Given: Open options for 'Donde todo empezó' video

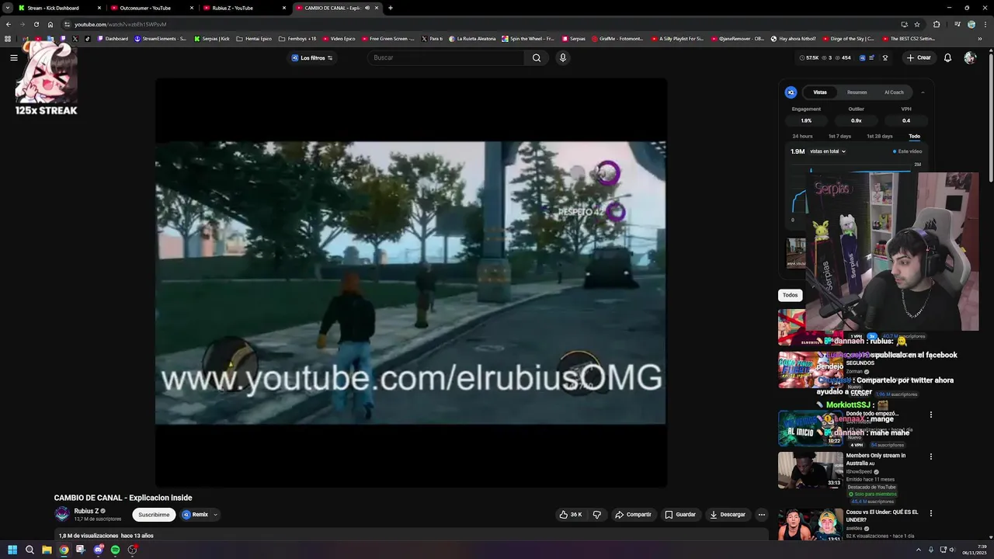Looking at the screenshot, I should [x=931, y=415].
